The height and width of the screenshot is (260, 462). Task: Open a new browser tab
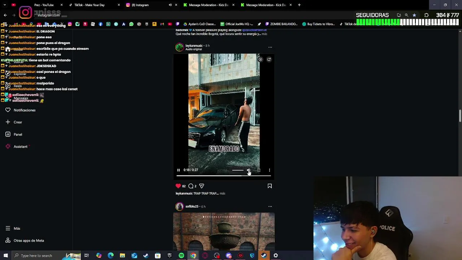(299, 5)
